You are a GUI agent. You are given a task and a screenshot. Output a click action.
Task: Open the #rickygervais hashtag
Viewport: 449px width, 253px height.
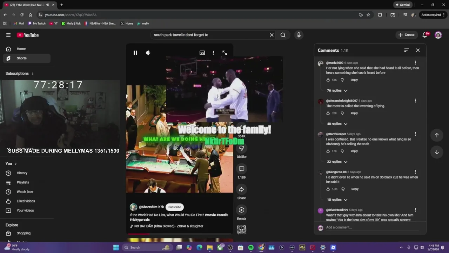coord(140,220)
